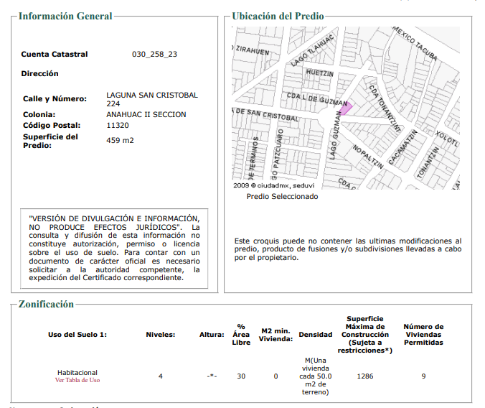Click the Calle y Número label
This screenshot has height=408, width=485.
[x=55, y=99]
